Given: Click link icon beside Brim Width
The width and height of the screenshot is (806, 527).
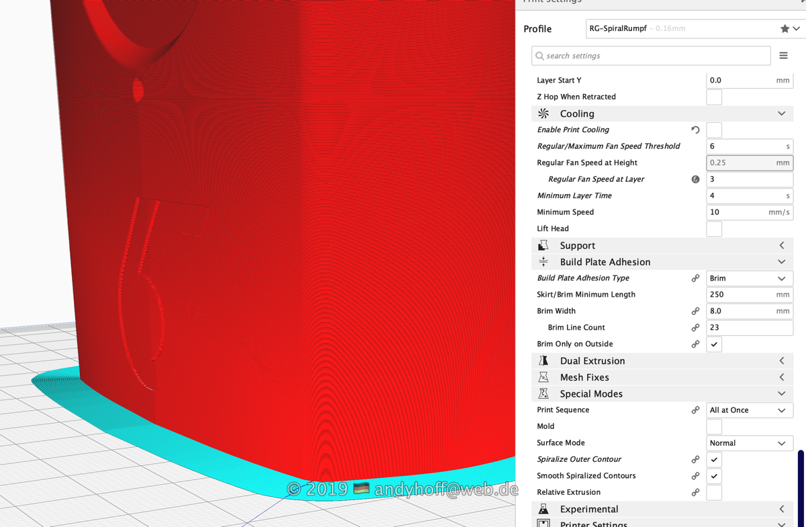Looking at the screenshot, I should point(695,312).
